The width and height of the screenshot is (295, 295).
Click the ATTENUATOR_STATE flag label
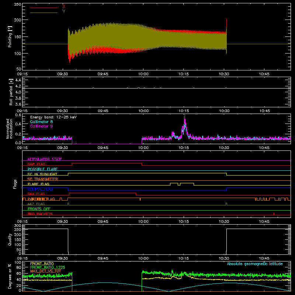coord(45,159)
